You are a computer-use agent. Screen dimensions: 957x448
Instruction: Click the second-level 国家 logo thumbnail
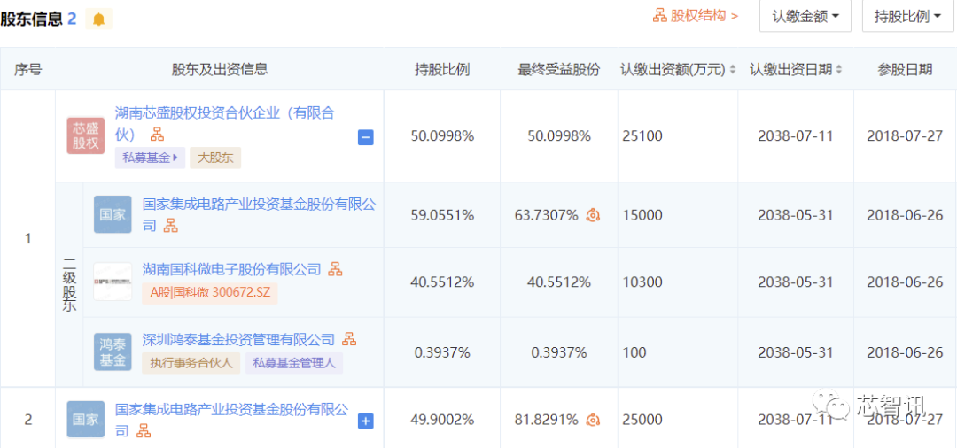[x=113, y=214]
